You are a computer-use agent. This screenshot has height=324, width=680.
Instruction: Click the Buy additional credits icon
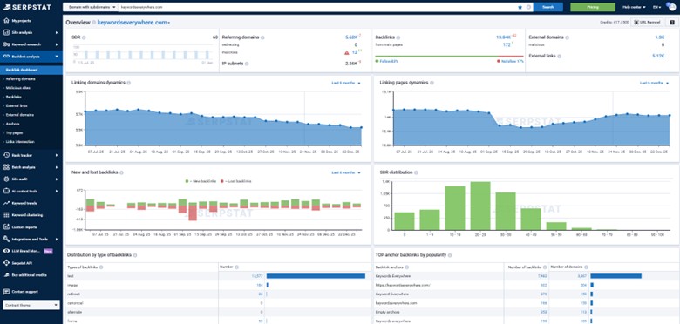click(6, 274)
